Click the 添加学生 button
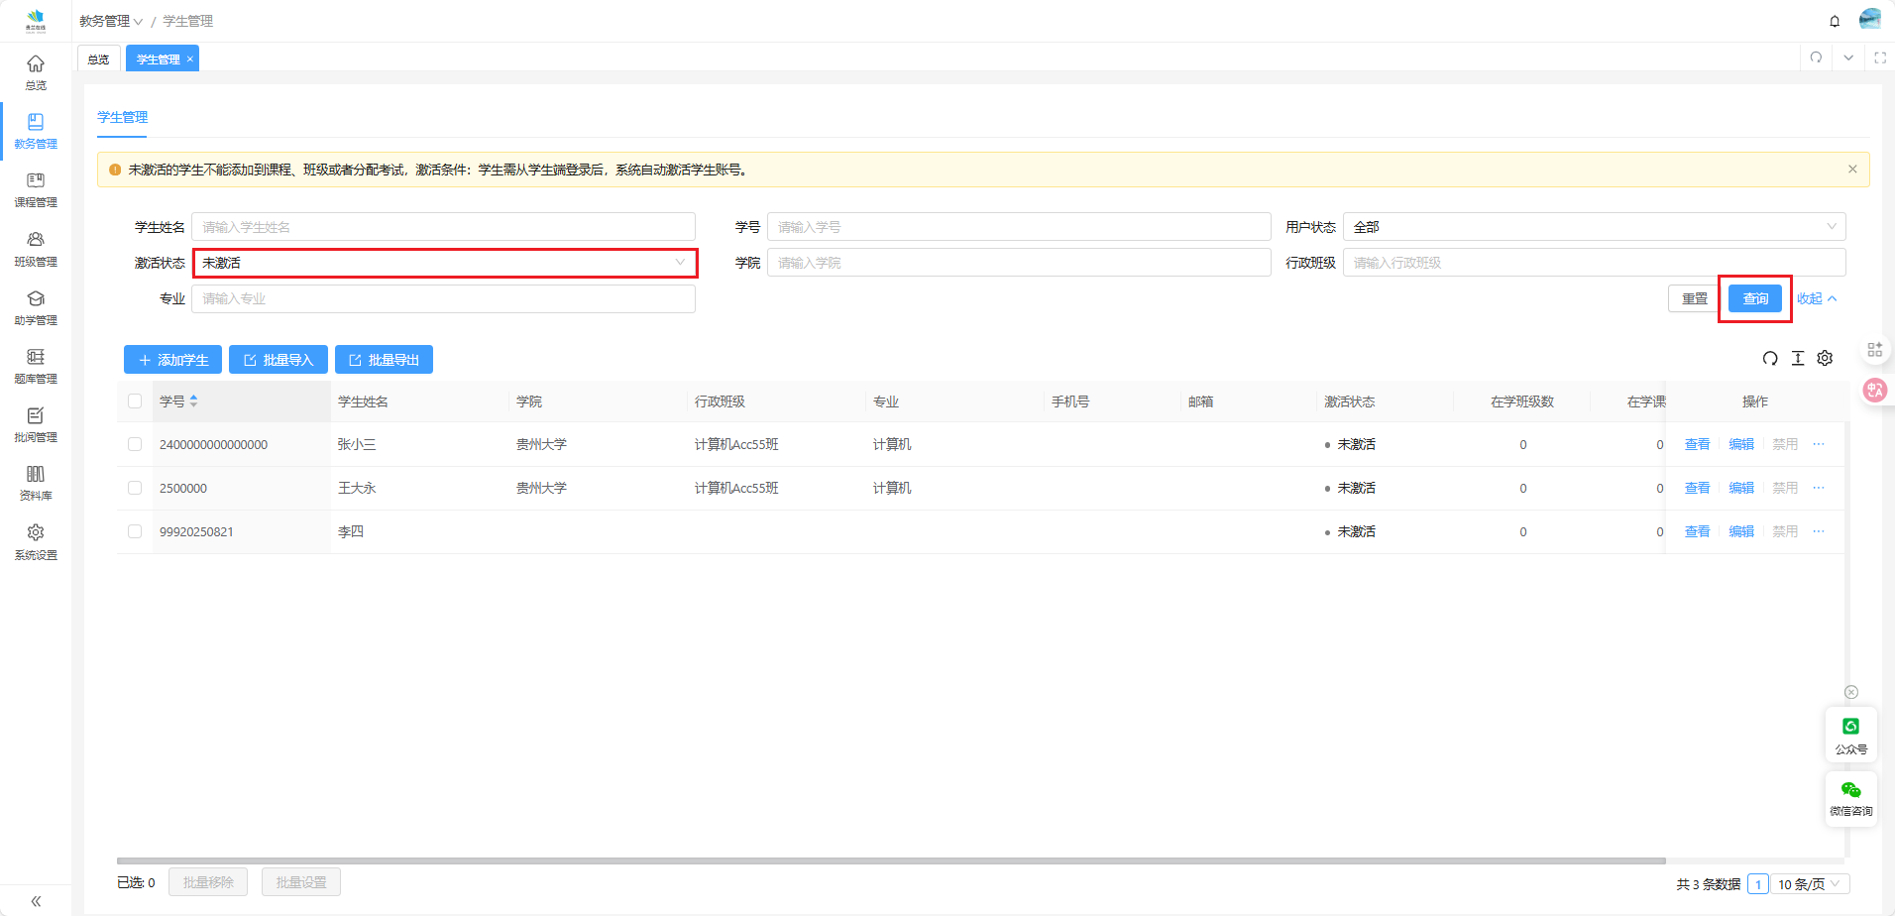 coord(172,360)
